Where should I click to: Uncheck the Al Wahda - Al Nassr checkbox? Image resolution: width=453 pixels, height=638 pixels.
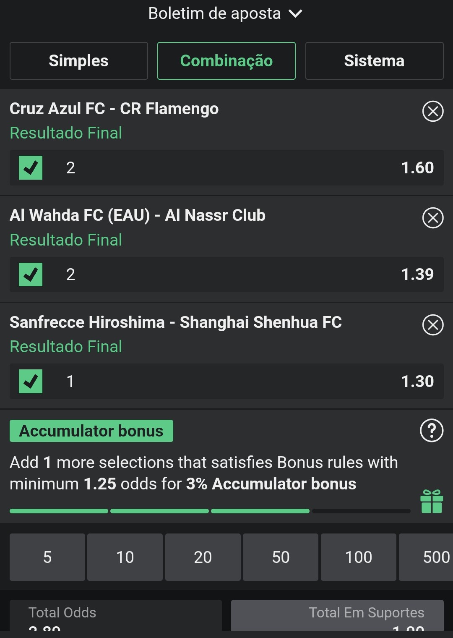(31, 275)
